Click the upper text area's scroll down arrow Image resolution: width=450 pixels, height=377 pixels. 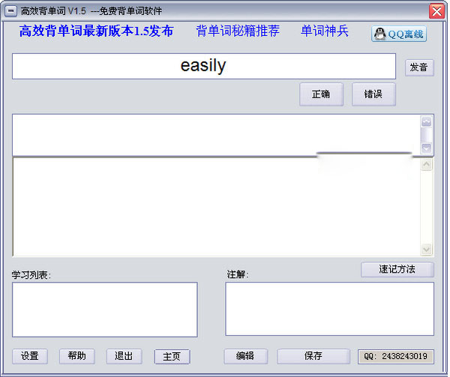pos(427,148)
